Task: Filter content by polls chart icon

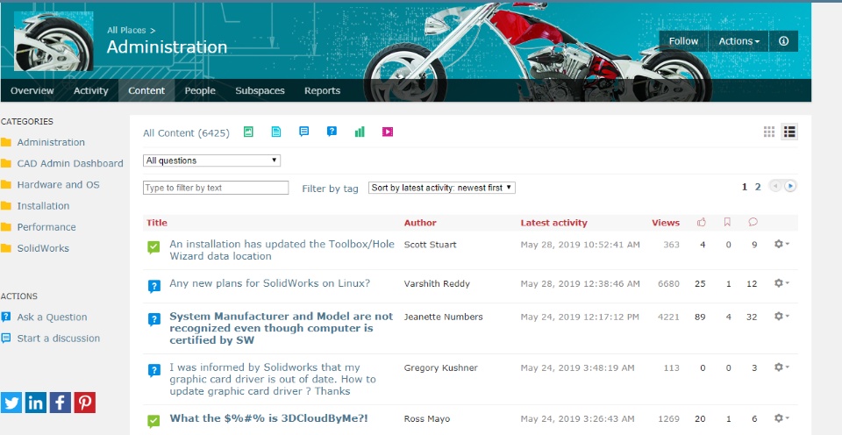Action: pos(360,132)
